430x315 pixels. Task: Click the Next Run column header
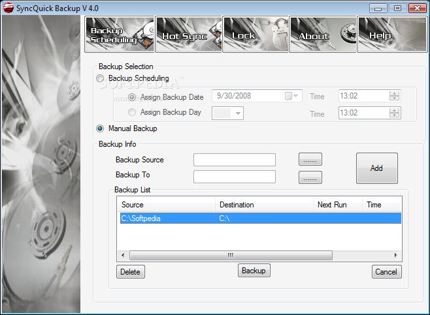338,205
